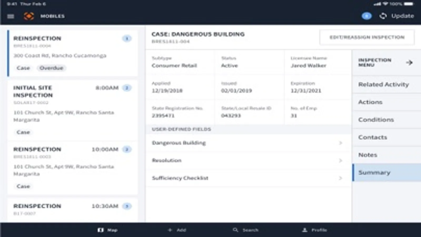Click the Profile label in bottom bar
Image resolution: width=421 pixels, height=237 pixels.
pos(319,230)
